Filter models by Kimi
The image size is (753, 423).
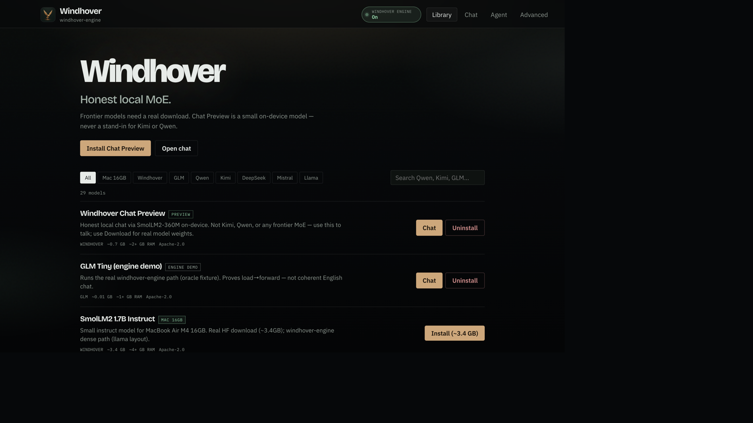click(225, 178)
